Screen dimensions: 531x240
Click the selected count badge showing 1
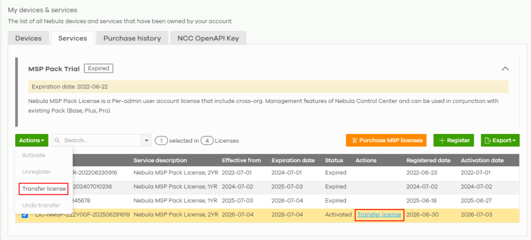pyautogui.click(x=162, y=141)
